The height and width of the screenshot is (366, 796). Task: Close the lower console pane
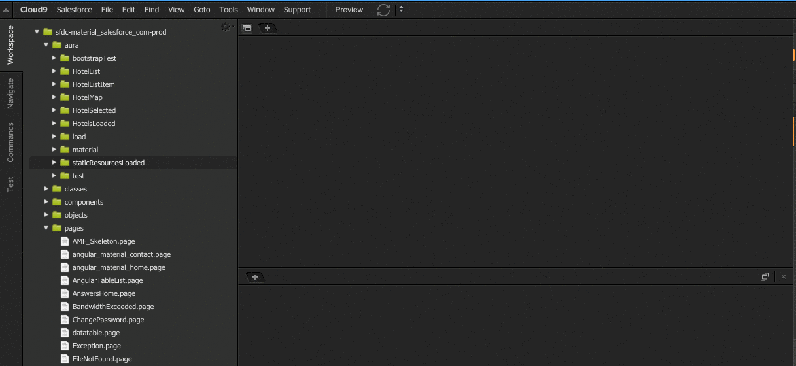point(784,277)
